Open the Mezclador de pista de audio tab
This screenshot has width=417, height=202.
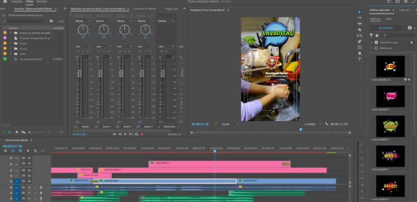tap(98, 9)
